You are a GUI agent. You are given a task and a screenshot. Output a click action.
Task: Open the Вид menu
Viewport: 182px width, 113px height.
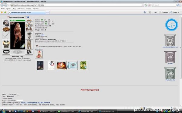pos(14,9)
